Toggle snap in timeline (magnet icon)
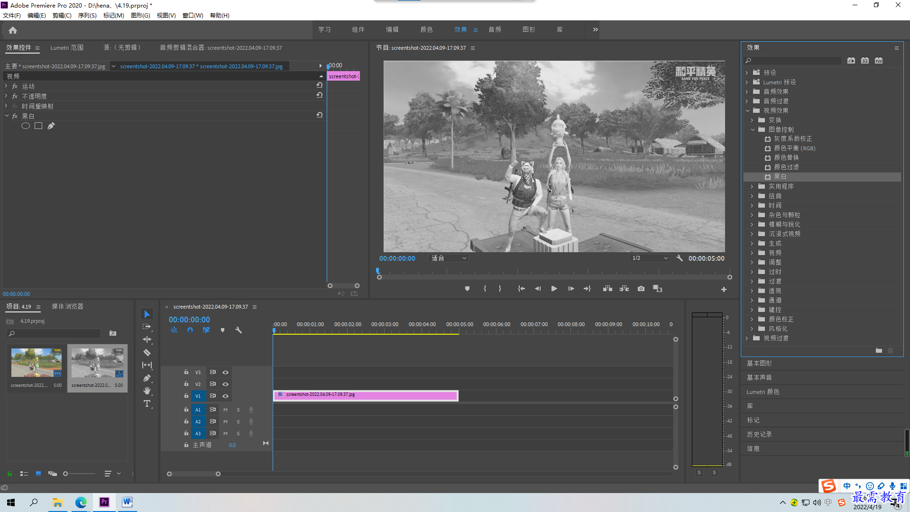The height and width of the screenshot is (512, 910). pyautogui.click(x=190, y=330)
